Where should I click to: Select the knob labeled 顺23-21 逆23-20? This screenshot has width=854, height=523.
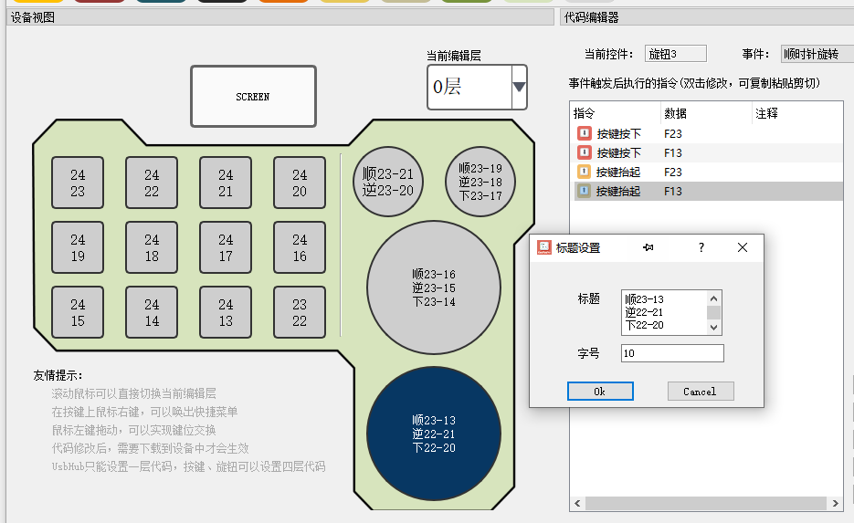[x=388, y=182]
